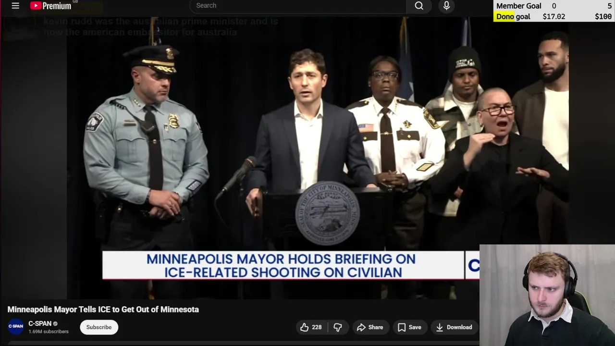This screenshot has width=615, height=346.
Task: Share the video
Action: click(370, 327)
